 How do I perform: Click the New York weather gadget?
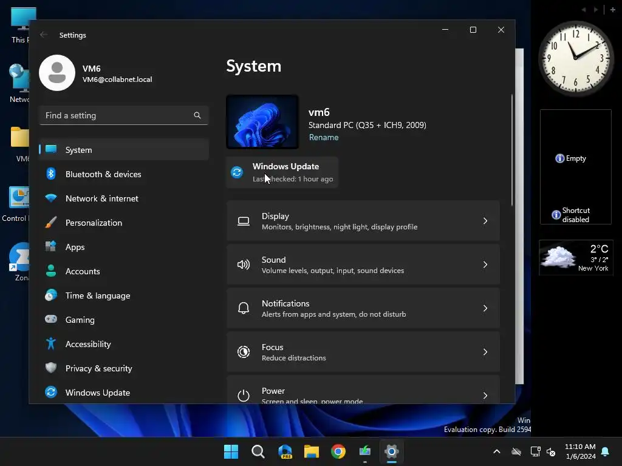point(576,257)
